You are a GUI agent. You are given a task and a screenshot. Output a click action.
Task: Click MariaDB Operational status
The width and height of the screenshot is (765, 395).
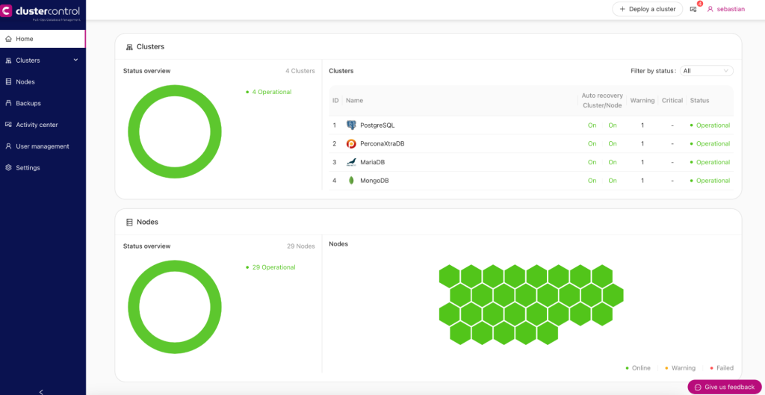(x=710, y=162)
